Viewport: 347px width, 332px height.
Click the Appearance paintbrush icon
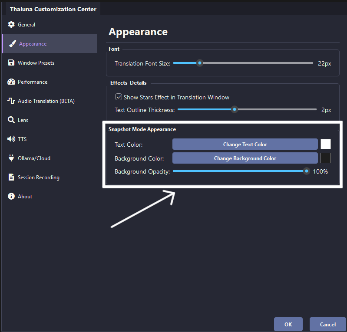pyautogui.click(x=13, y=43)
